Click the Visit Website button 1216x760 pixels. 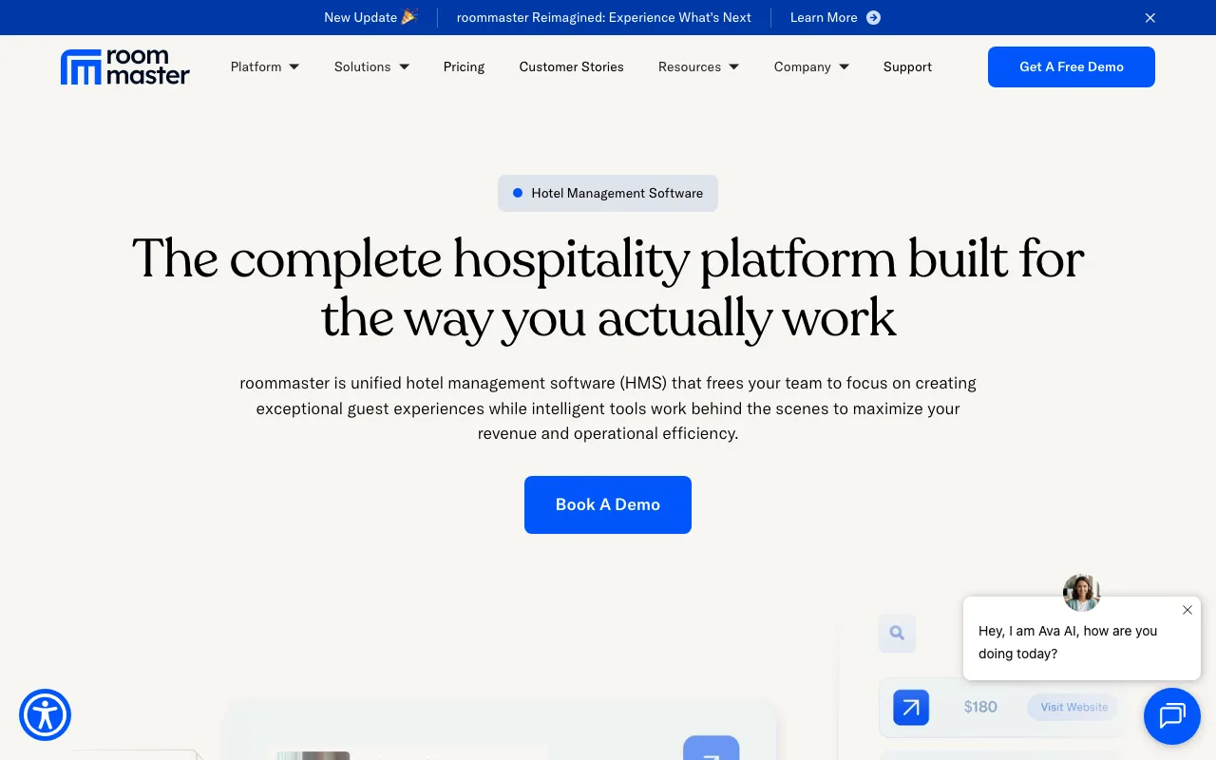click(1073, 707)
